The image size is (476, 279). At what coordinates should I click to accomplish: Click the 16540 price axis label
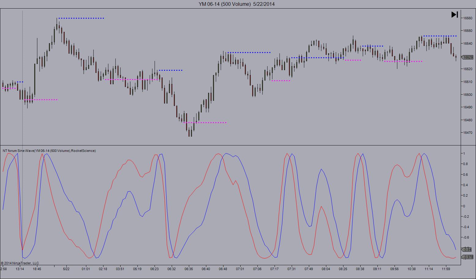[x=467, y=43]
